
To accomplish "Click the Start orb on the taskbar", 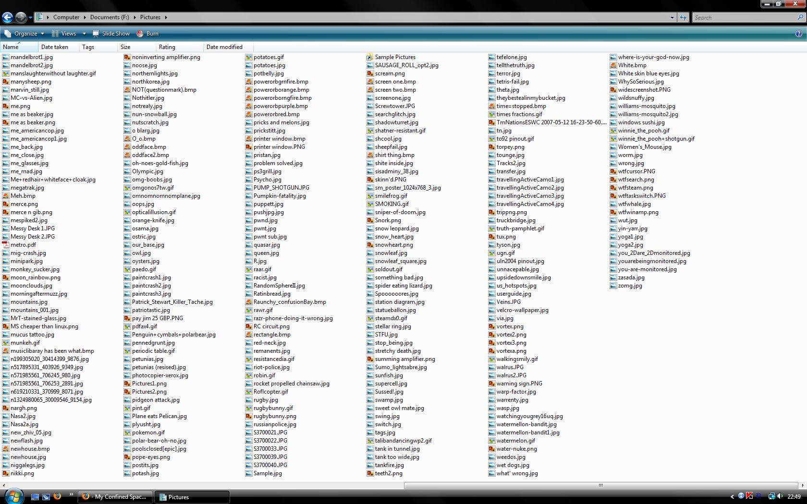I will [13, 496].
